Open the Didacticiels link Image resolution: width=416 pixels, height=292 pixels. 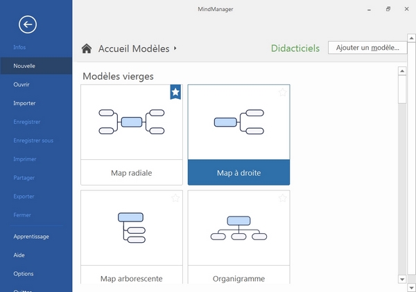(x=295, y=48)
